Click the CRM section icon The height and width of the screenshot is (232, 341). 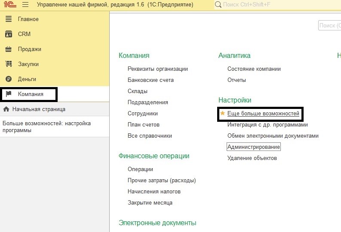point(8,34)
